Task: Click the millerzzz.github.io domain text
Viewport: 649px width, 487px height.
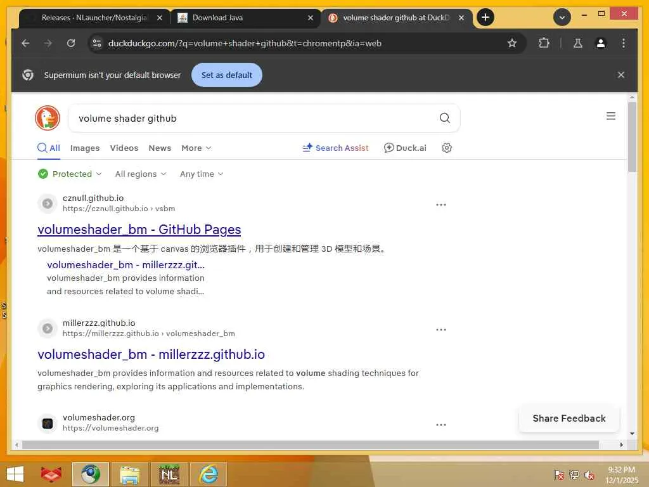Action: click(99, 323)
